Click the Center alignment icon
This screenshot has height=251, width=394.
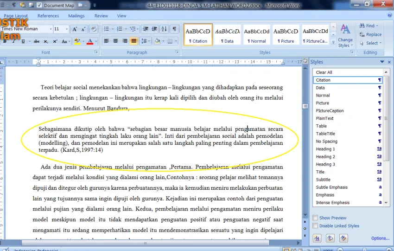(x=115, y=41)
